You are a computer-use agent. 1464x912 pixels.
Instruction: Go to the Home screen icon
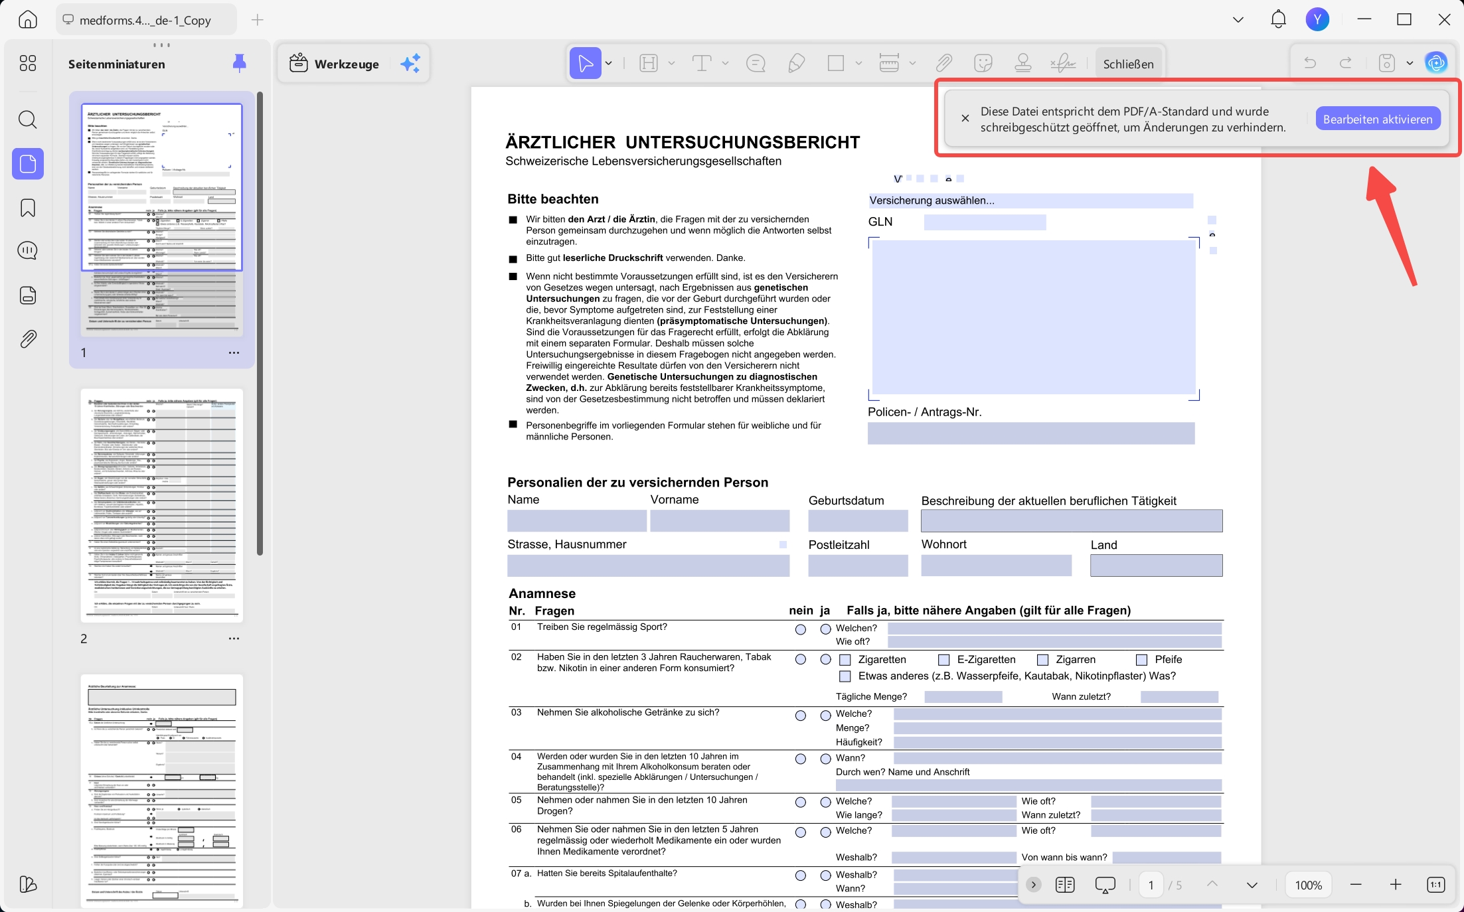pyautogui.click(x=27, y=20)
